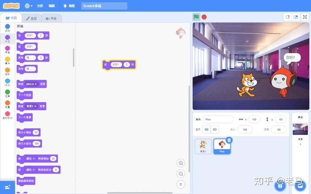The height and width of the screenshot is (194, 311).
Task: Click the Scratch logo
Action: 11,6
